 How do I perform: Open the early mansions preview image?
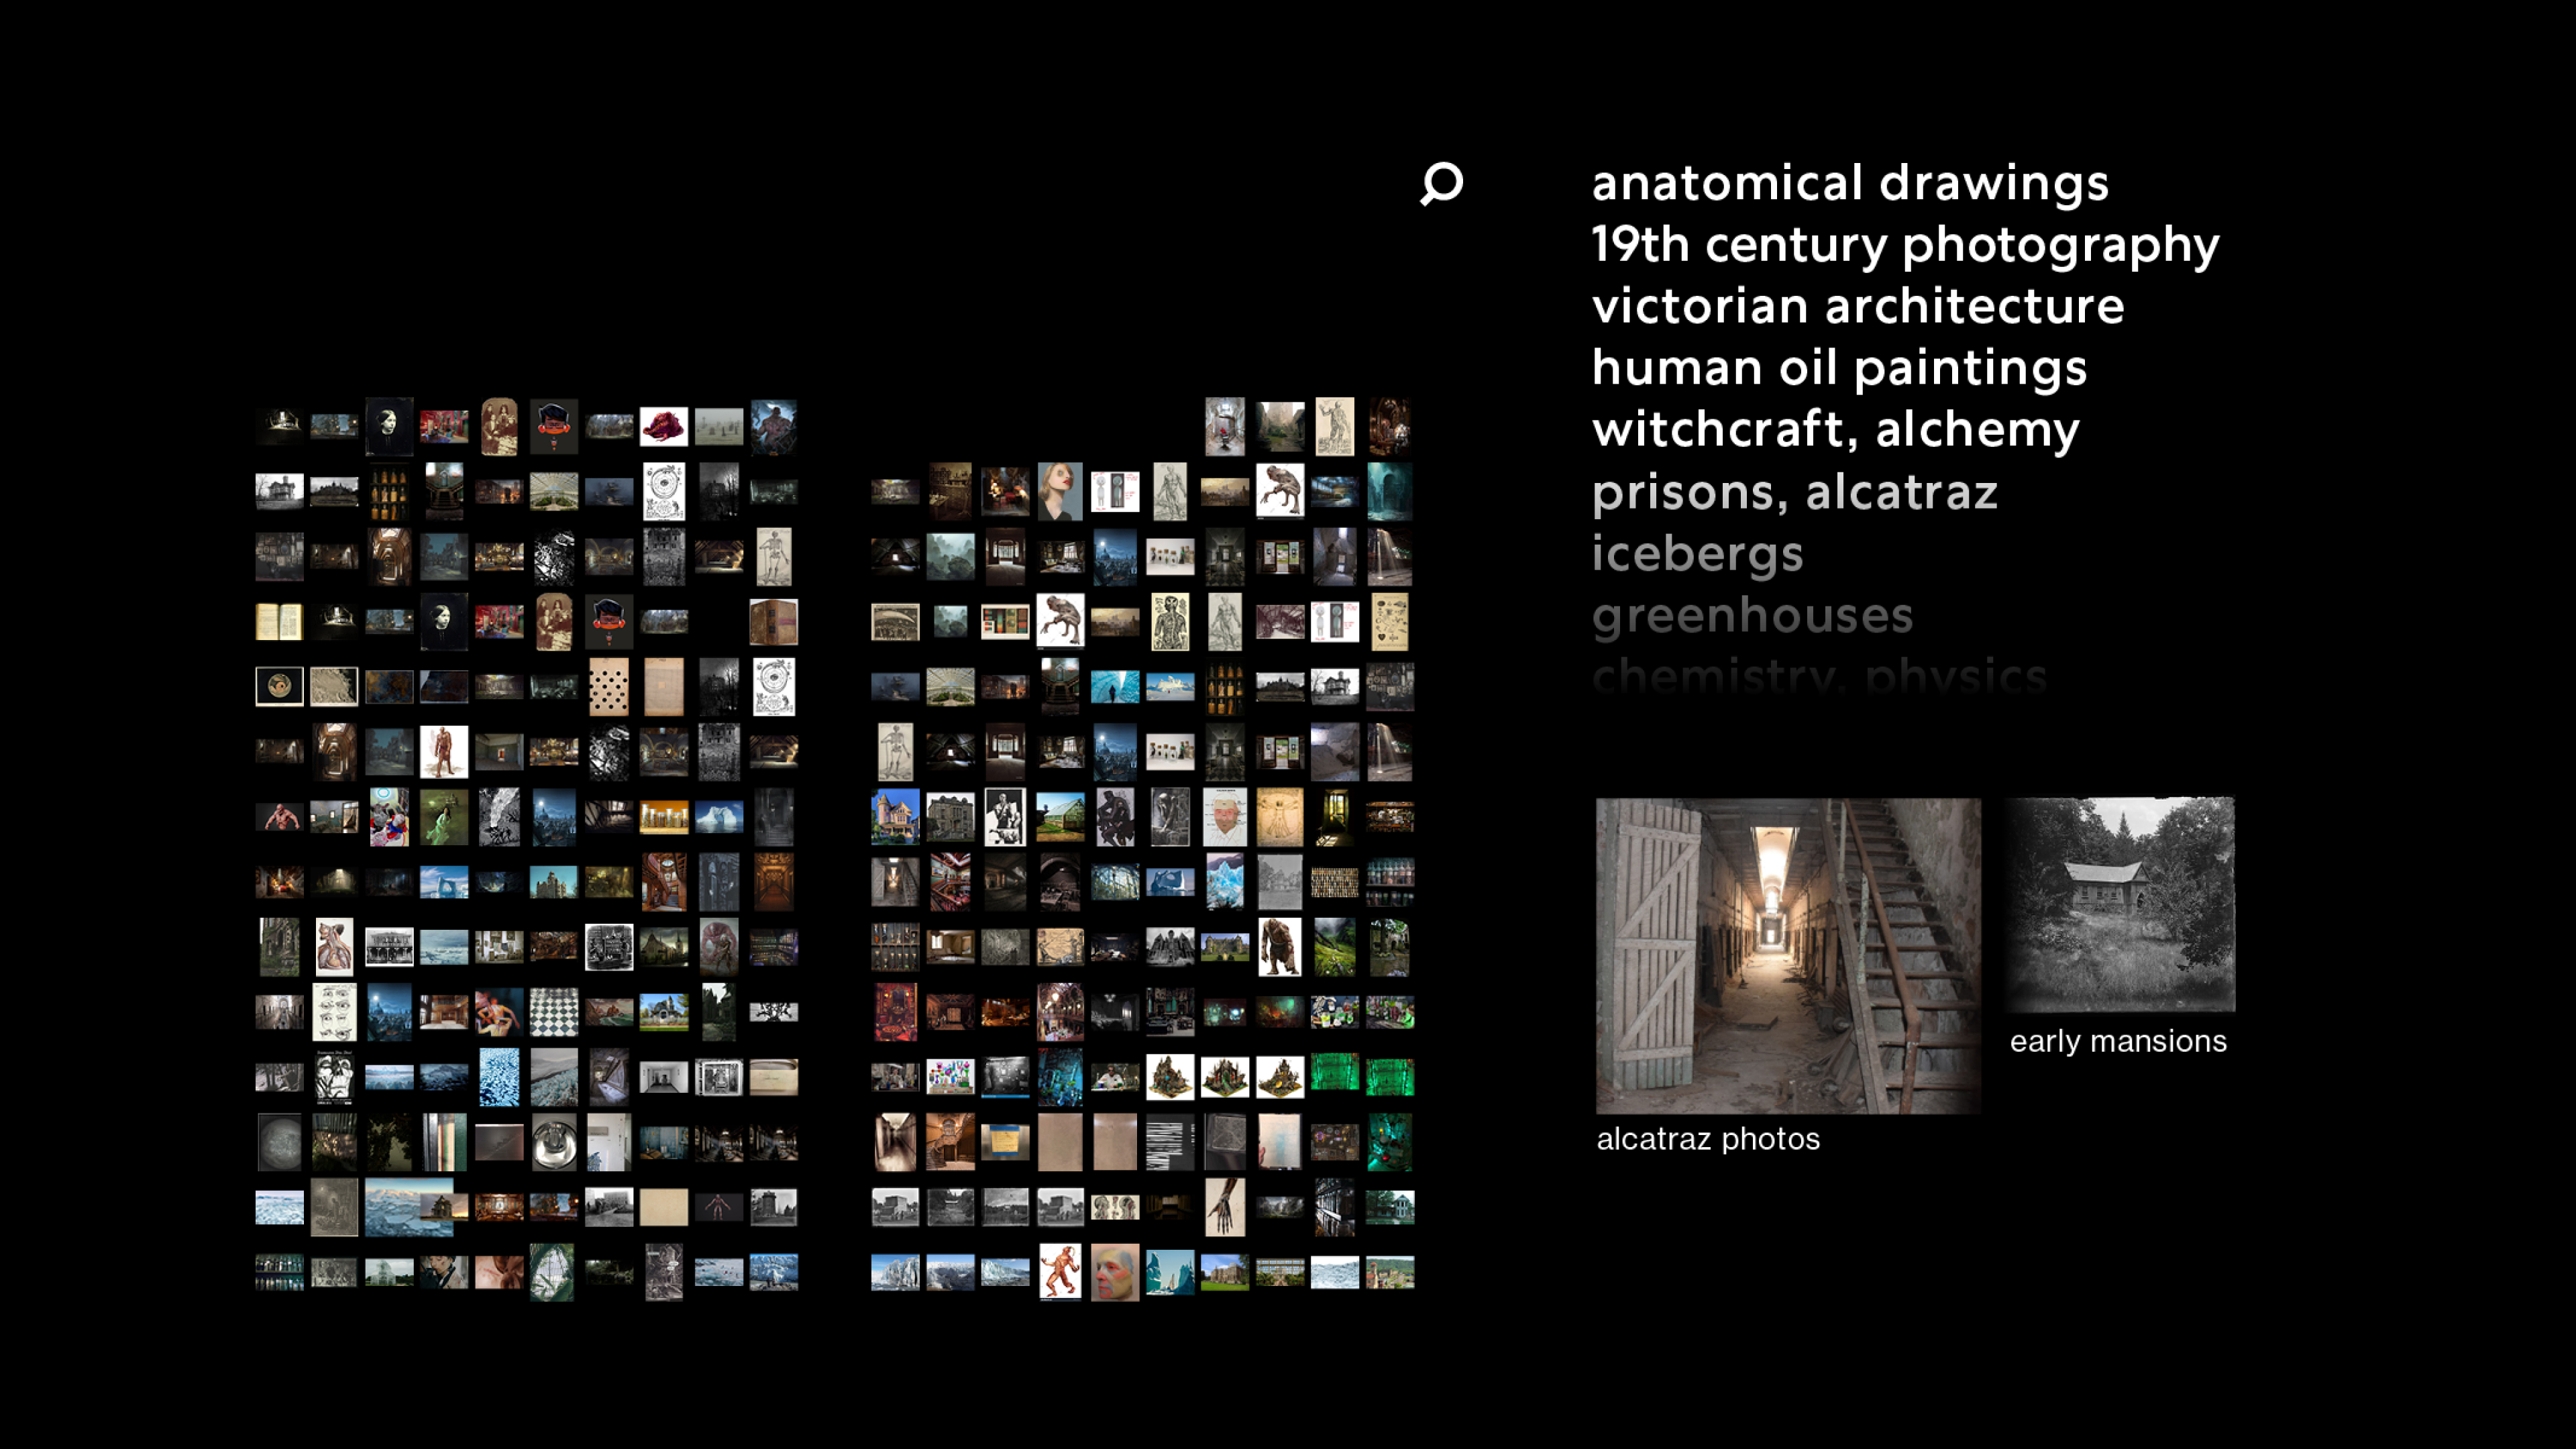coord(2119,904)
